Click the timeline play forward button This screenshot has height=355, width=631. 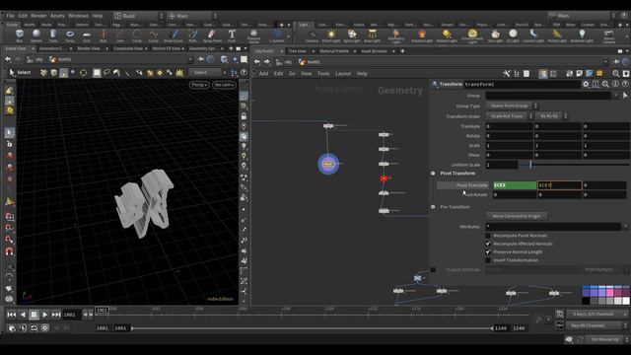point(45,315)
